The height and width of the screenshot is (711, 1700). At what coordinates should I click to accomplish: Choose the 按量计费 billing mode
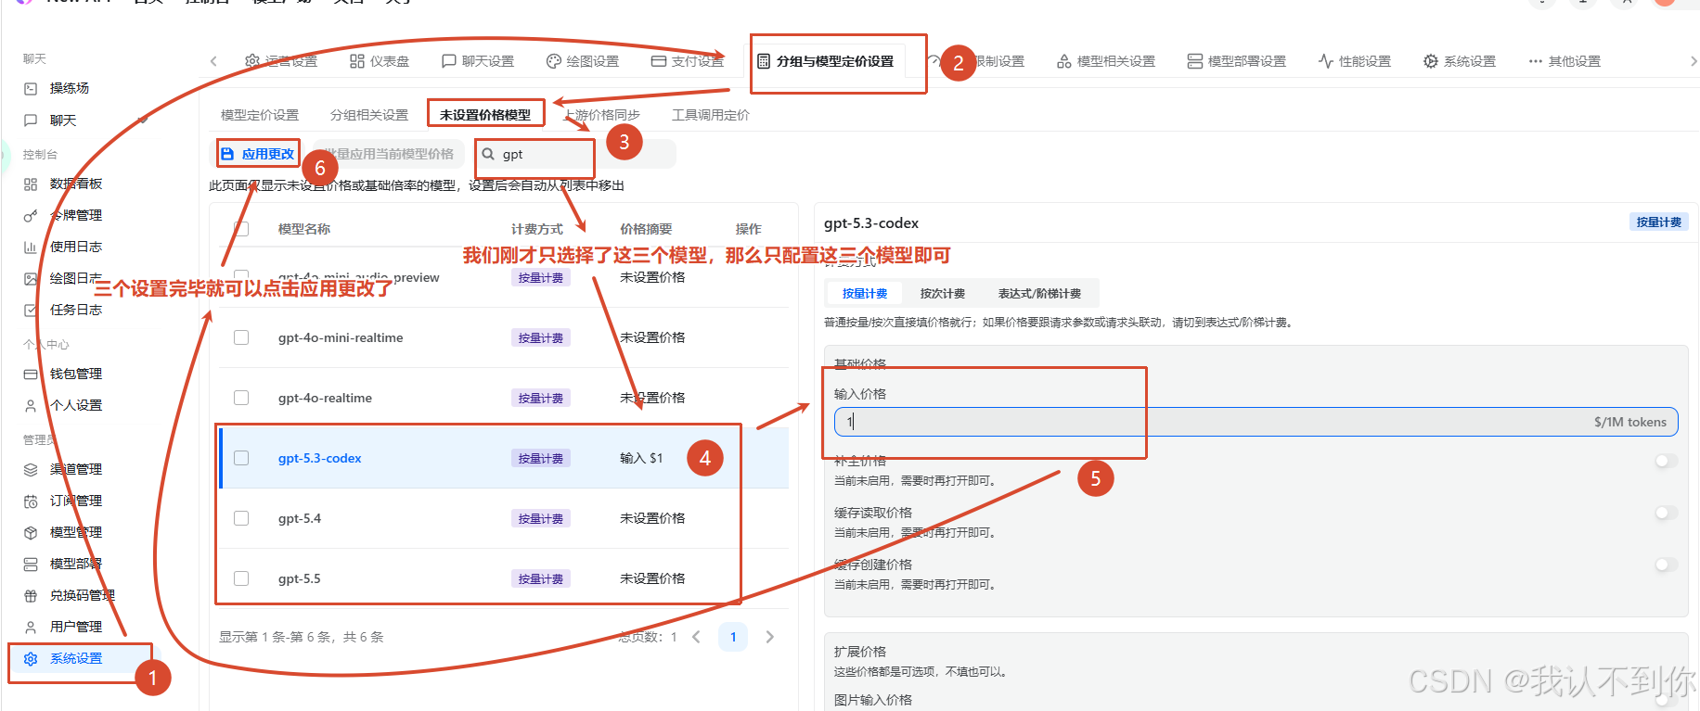pos(865,293)
